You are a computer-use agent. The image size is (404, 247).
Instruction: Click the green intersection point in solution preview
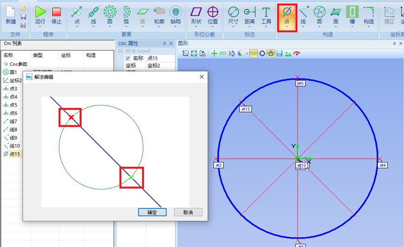[x=132, y=177]
